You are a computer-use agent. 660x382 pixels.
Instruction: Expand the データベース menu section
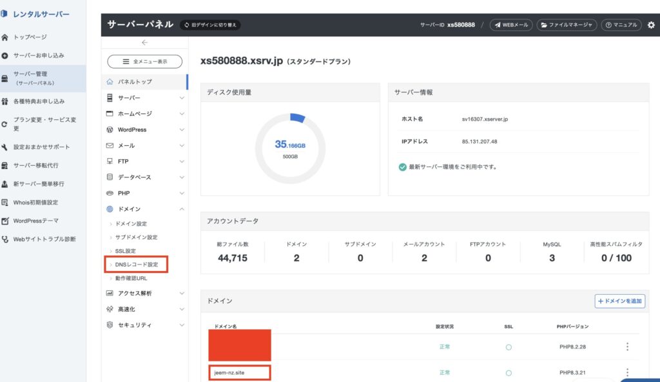pos(144,177)
